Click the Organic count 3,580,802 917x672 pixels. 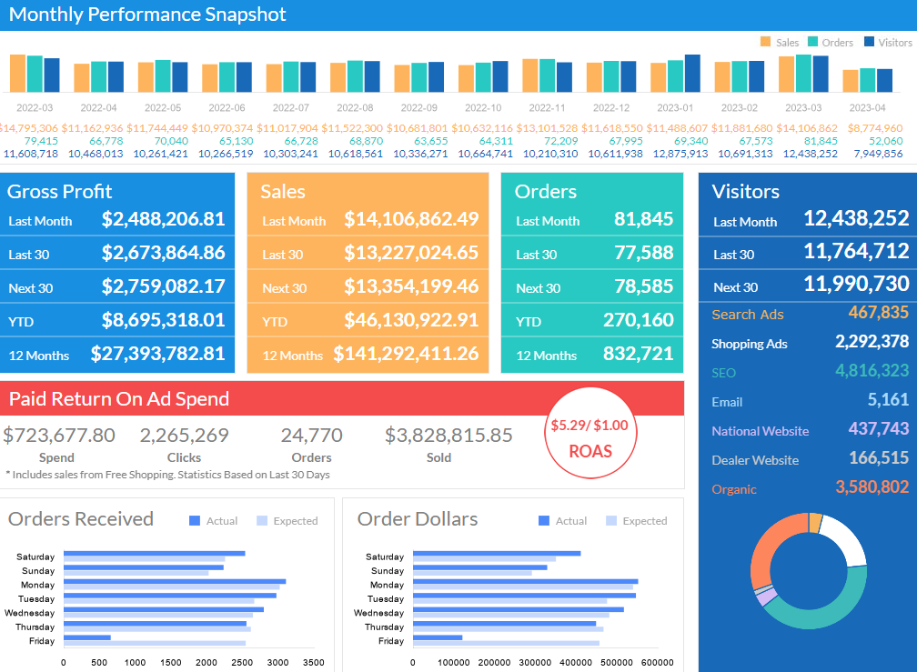tap(872, 487)
